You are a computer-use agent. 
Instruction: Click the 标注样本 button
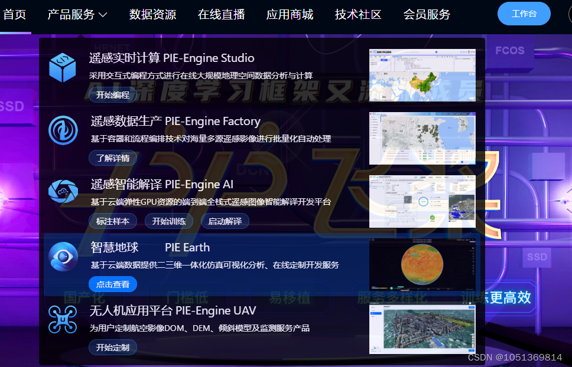(113, 221)
